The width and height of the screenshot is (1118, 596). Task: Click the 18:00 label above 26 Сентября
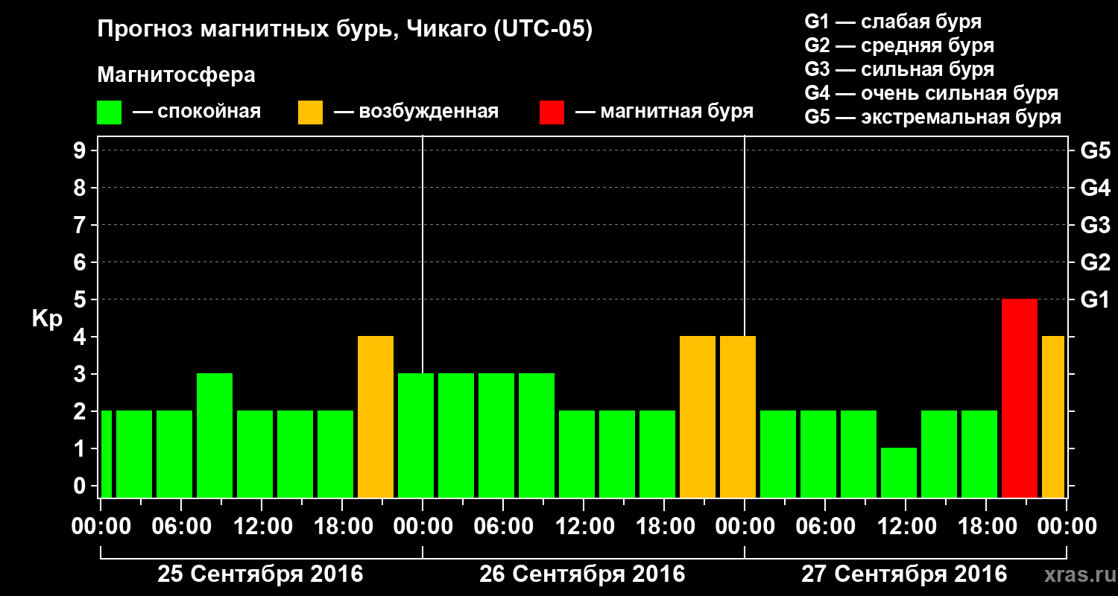click(x=664, y=526)
